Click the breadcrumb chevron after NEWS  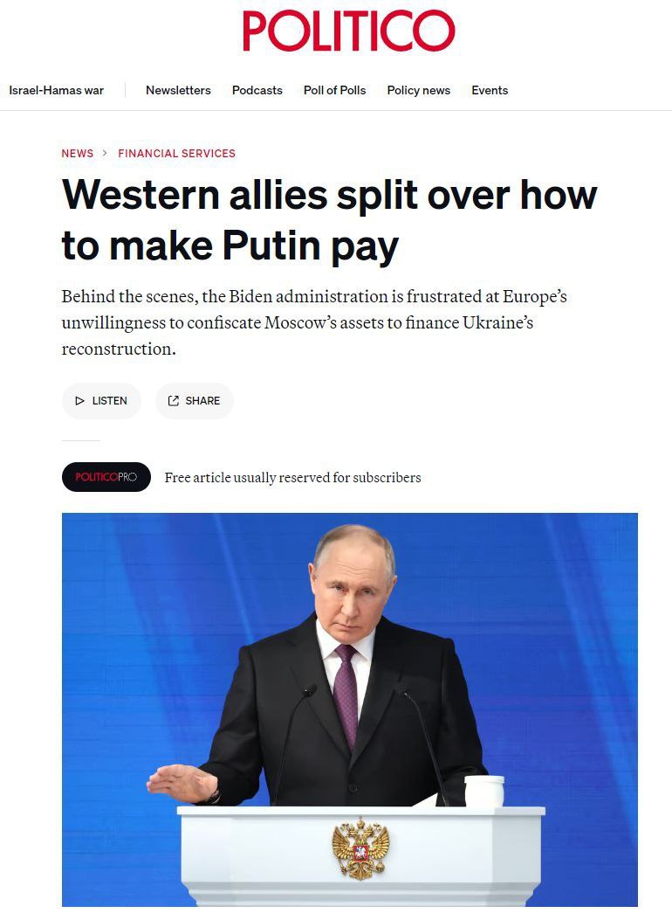coord(105,153)
